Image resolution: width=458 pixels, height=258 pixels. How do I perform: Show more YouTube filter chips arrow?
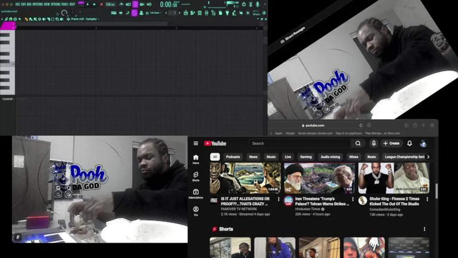pos(428,157)
